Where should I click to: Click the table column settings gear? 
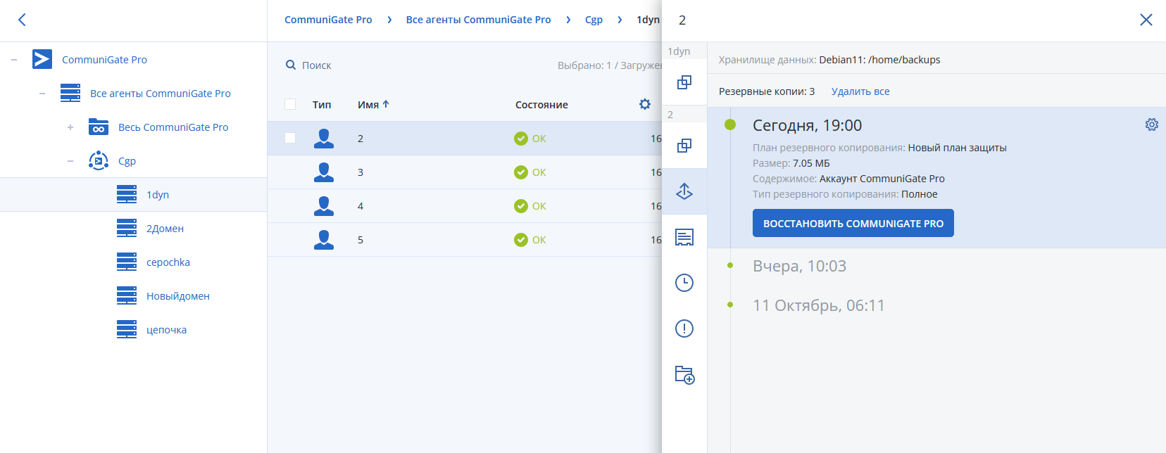point(645,104)
